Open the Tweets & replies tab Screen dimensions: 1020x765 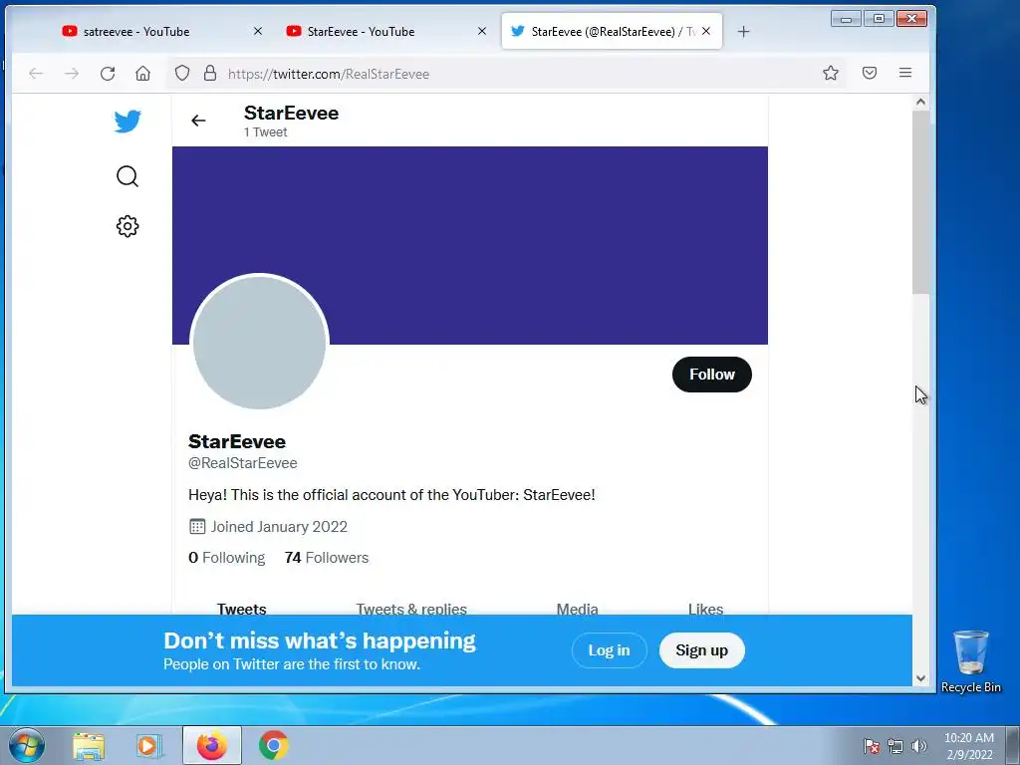(x=411, y=609)
